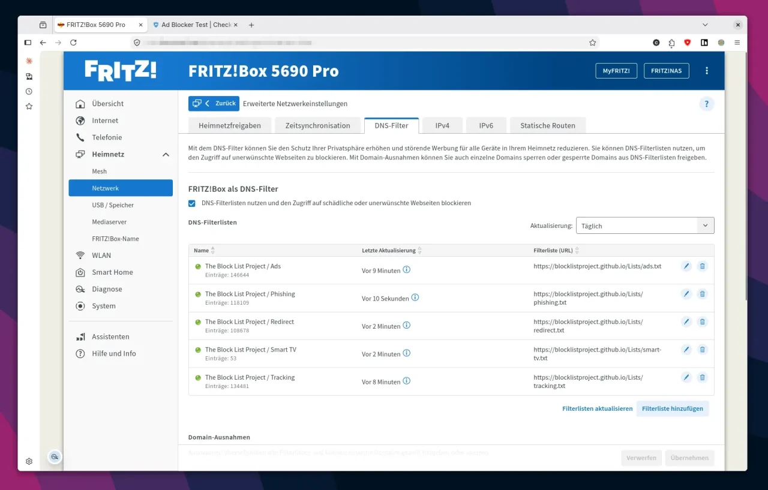
Task: Switch to Ad Blocker Test browser tab
Action: tap(196, 25)
